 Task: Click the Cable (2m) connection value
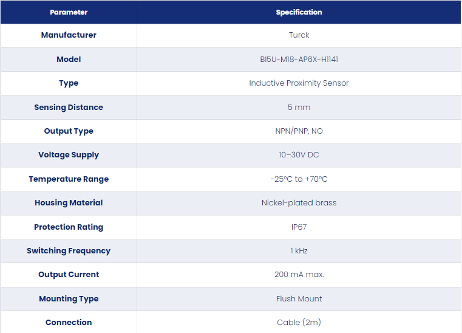299,323
